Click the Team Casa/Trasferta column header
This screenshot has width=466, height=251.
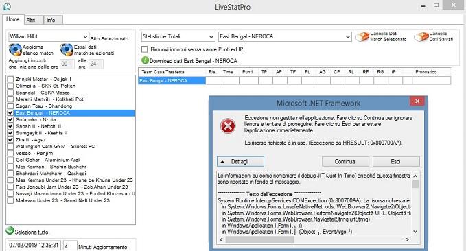tap(172, 72)
